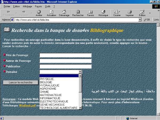This screenshot has height=120, width=160.
Task: Show the Historique panel
Action: [103, 13]
